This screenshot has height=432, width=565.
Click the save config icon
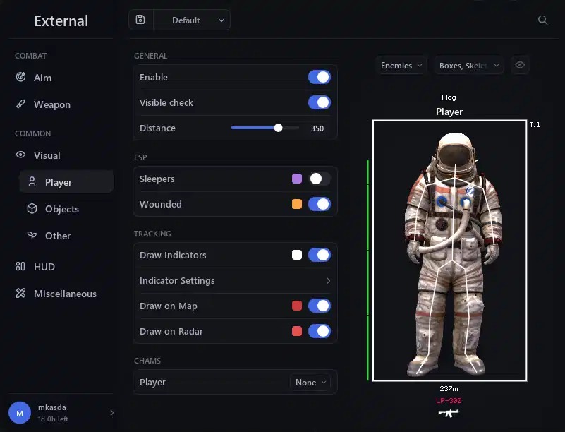tap(140, 20)
